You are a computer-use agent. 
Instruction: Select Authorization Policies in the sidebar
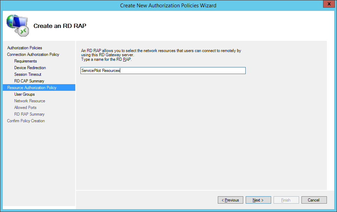(x=24, y=48)
